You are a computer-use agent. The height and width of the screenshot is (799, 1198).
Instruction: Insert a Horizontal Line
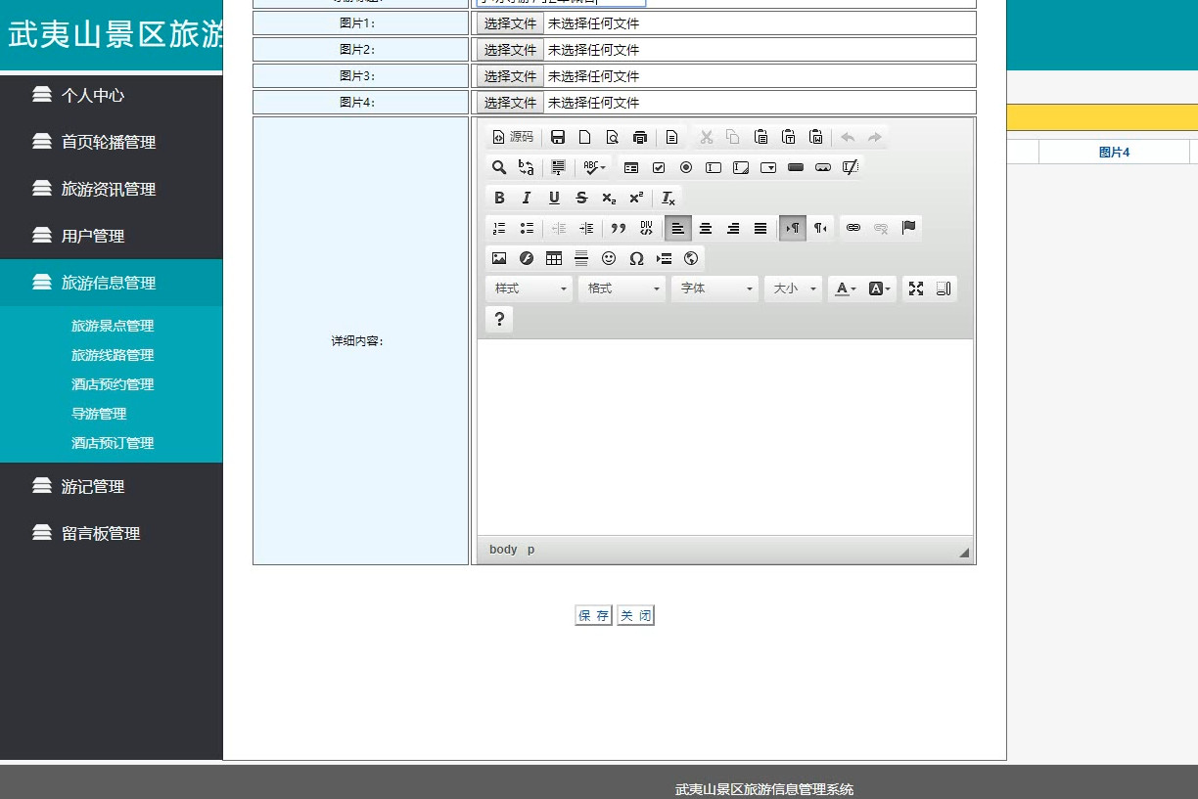tap(581, 258)
